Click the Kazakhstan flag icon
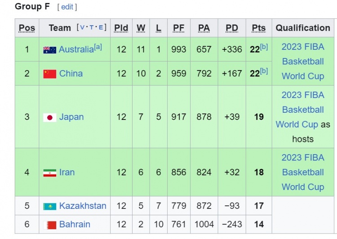 coord(49,207)
